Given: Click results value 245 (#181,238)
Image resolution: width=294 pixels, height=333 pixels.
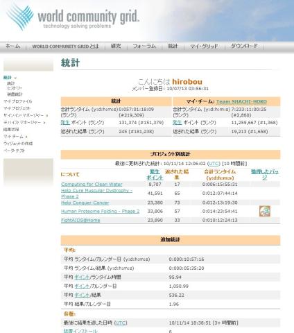Looking at the screenshot, I should click(136, 131).
